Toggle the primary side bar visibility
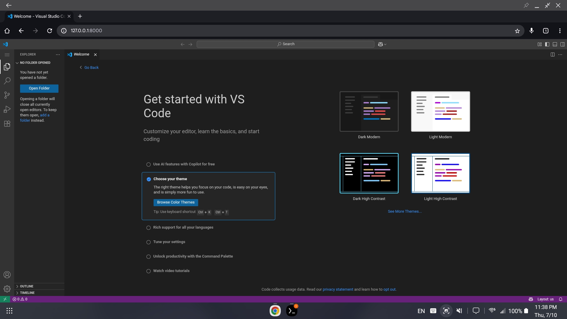Screen dimensions: 567x319 [x=547, y=44]
